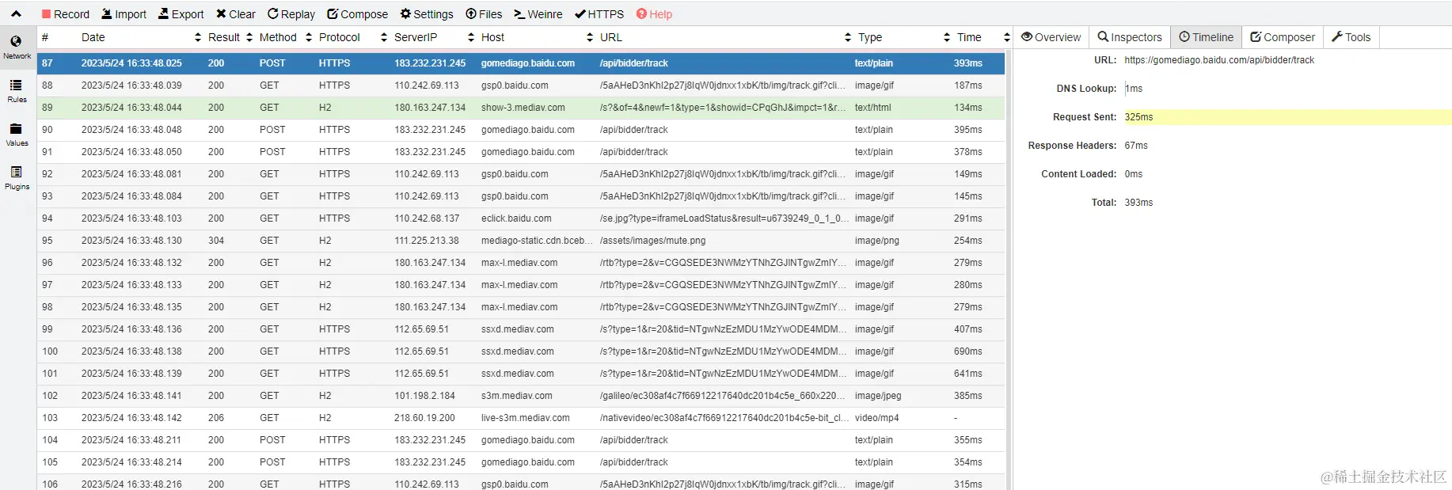Switch to the Composer tab

pos(1283,37)
